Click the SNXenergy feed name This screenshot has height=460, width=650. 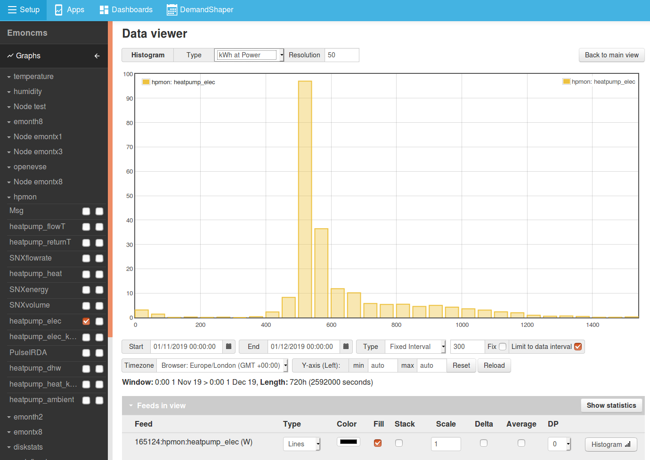click(29, 290)
